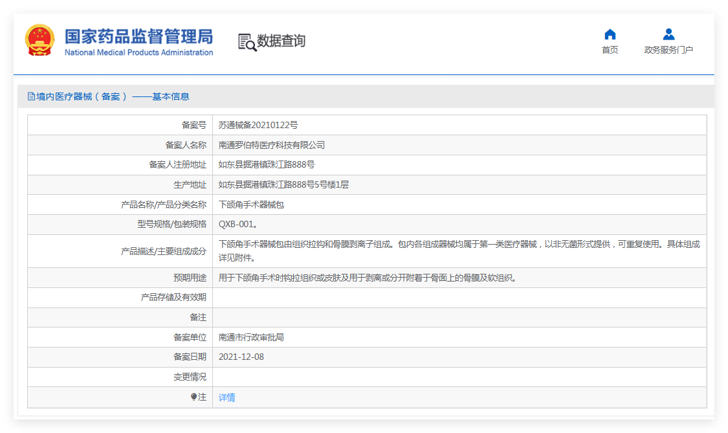Viewport: 728px width, 433px height.
Task: Select the intended use text 用于下颌角手术时
Action: [368, 278]
